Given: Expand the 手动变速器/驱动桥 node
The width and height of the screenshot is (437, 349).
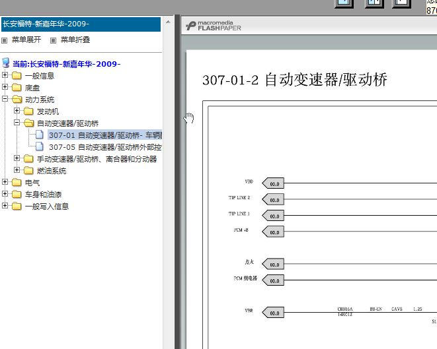Looking at the screenshot, I should click(17, 158).
